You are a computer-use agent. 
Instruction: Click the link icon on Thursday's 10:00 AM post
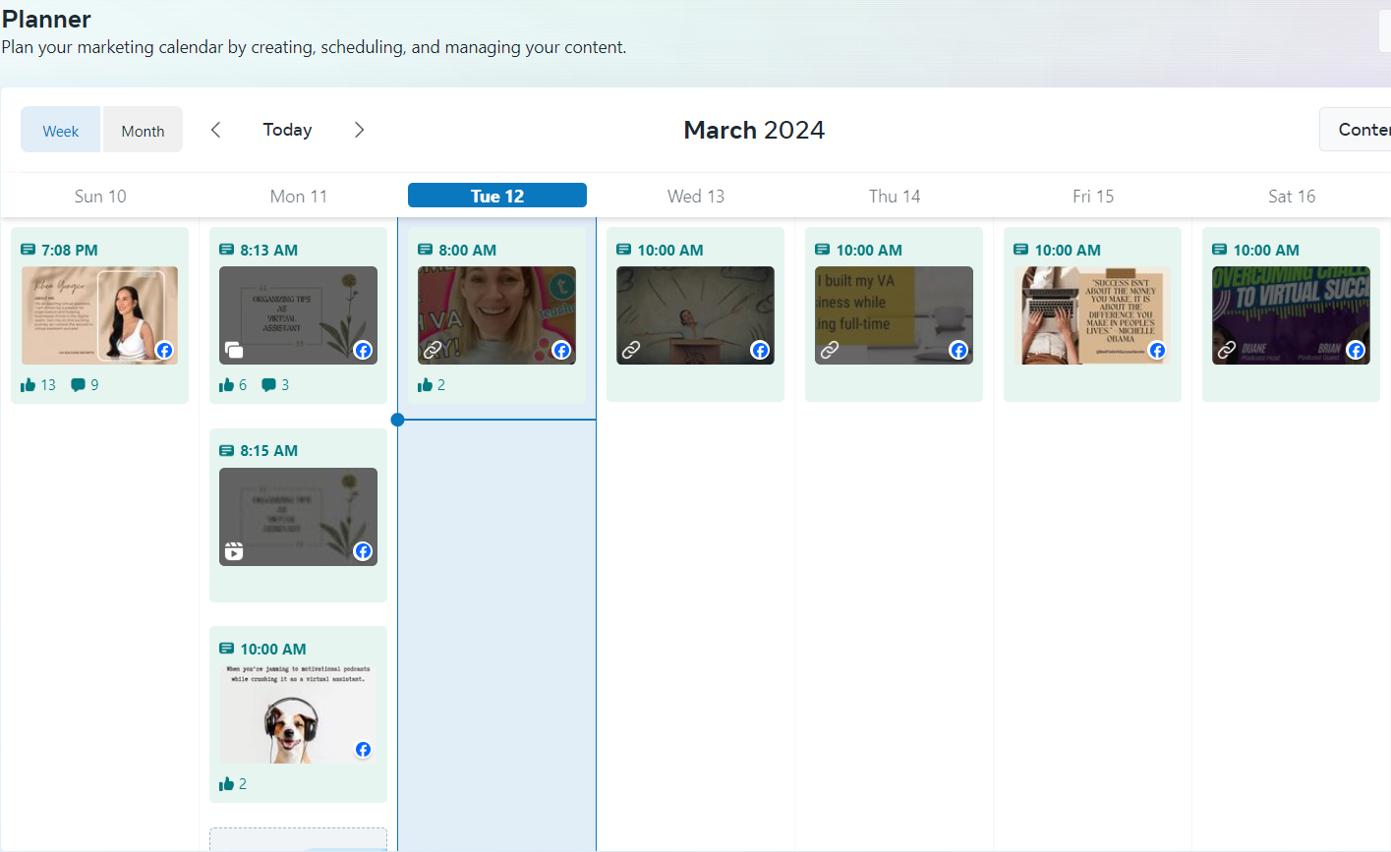(x=830, y=350)
